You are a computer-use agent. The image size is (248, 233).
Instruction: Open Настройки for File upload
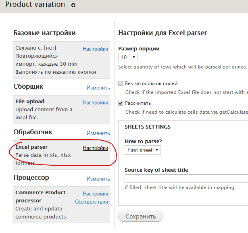pos(95,102)
